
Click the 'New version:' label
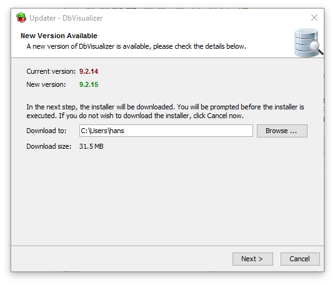(46, 84)
